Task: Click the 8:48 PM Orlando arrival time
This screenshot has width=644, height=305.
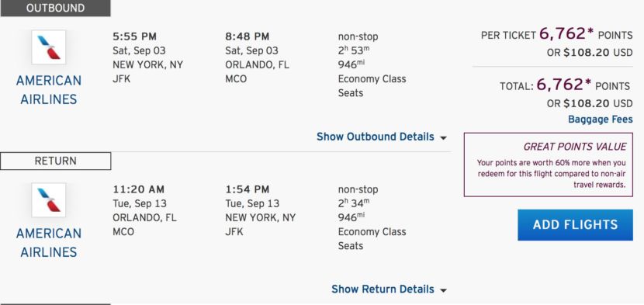Action: [248, 36]
